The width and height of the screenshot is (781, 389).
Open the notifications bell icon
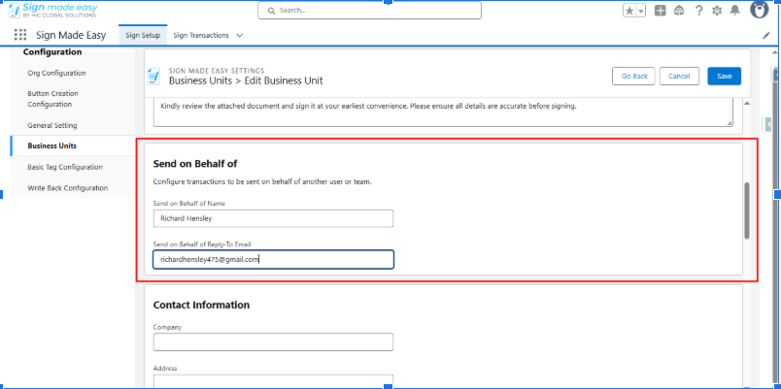734,11
